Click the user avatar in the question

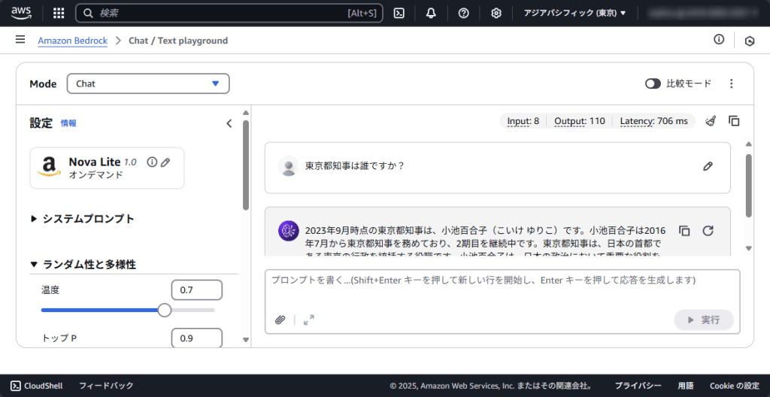[289, 166]
